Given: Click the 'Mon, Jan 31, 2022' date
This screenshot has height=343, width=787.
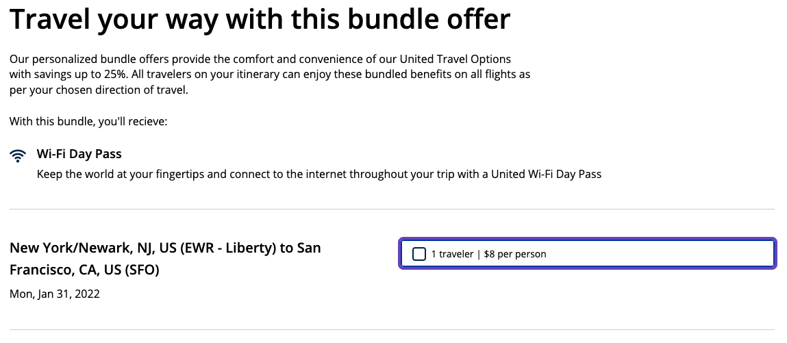Looking at the screenshot, I should click(x=55, y=294).
